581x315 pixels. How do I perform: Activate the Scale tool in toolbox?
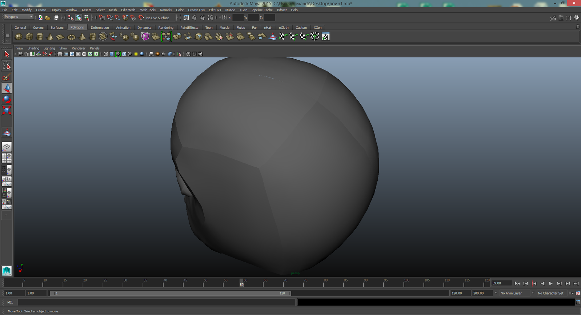[x=7, y=111]
